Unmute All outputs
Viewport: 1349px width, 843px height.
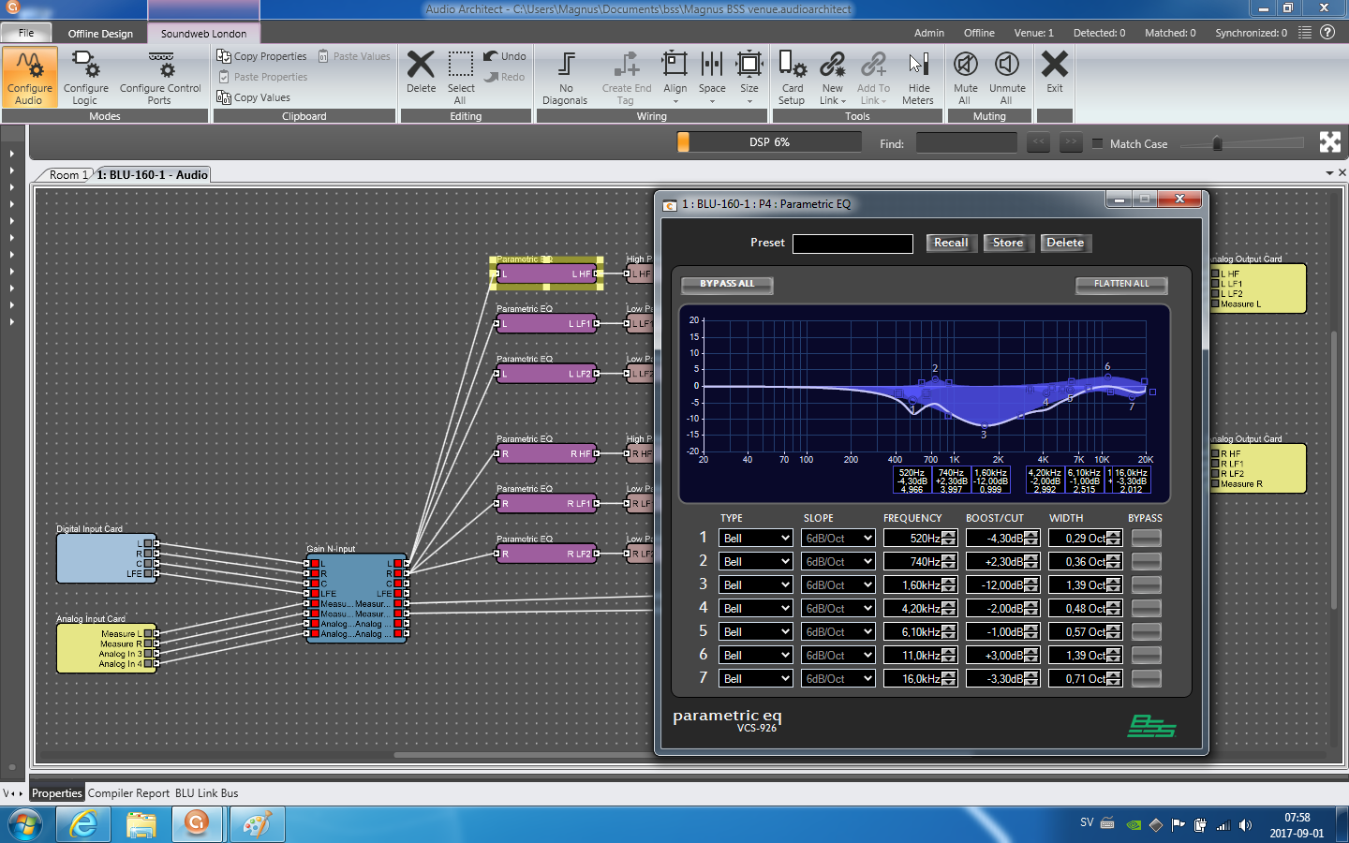pos(1007,78)
